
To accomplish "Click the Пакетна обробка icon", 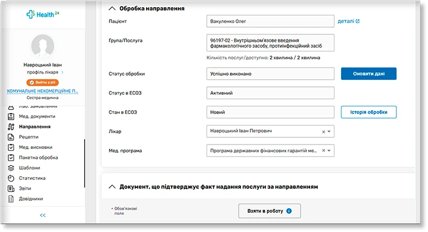I will pos(11,158).
